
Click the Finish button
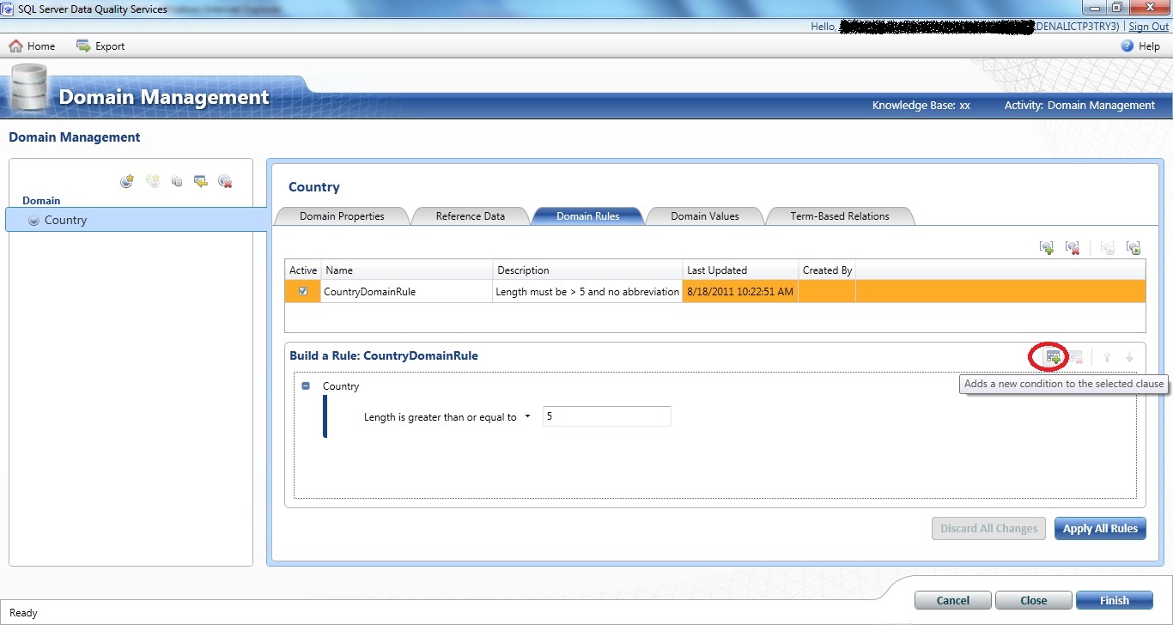(x=1115, y=600)
